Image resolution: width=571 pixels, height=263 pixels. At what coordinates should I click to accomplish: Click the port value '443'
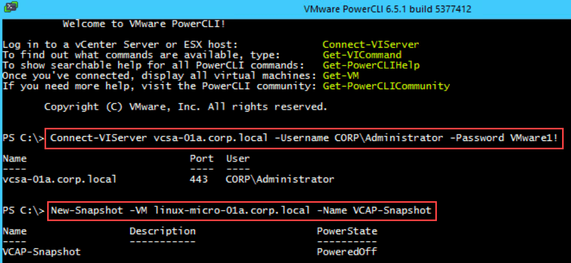tap(199, 179)
